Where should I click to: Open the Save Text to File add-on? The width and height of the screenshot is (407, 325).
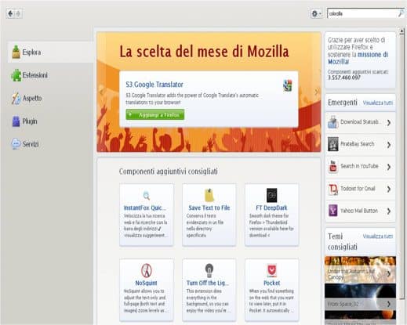click(209, 208)
